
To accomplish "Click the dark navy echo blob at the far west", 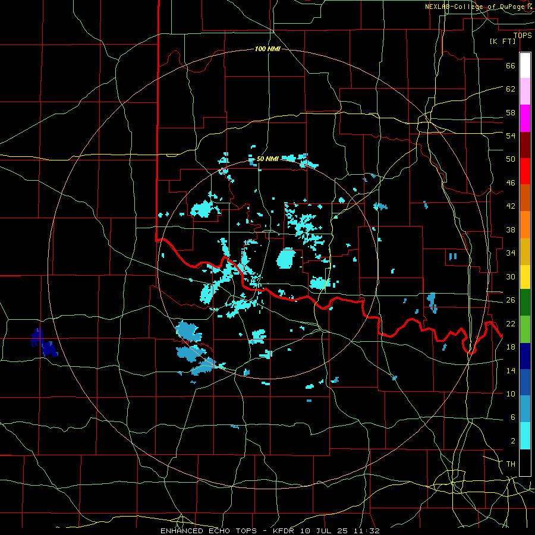I will click(44, 342).
